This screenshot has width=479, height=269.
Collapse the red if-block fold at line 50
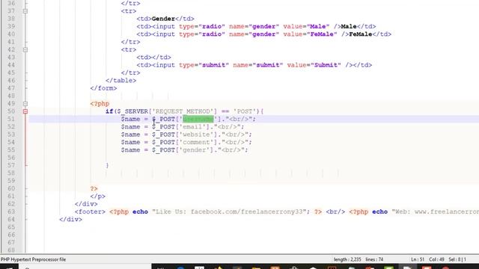click(25, 111)
